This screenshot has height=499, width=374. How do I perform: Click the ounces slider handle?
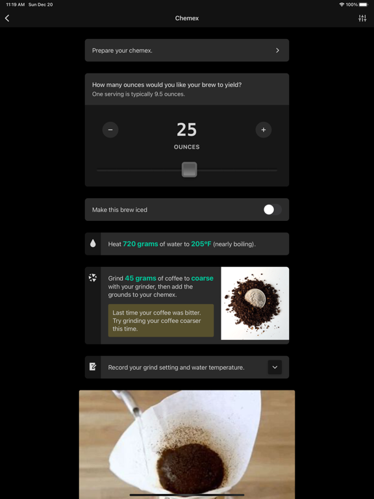click(x=189, y=170)
